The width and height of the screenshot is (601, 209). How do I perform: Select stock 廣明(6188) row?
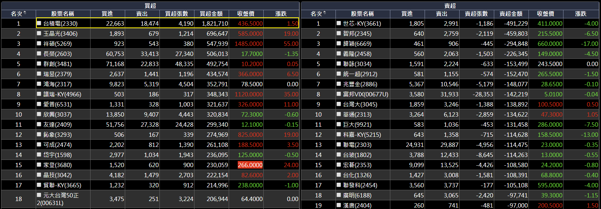click(450, 195)
